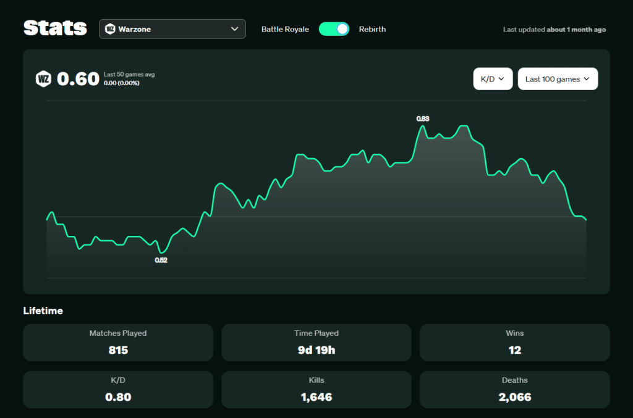Open the K/D stat dropdown
Screen dimensions: 633x418
493,78
